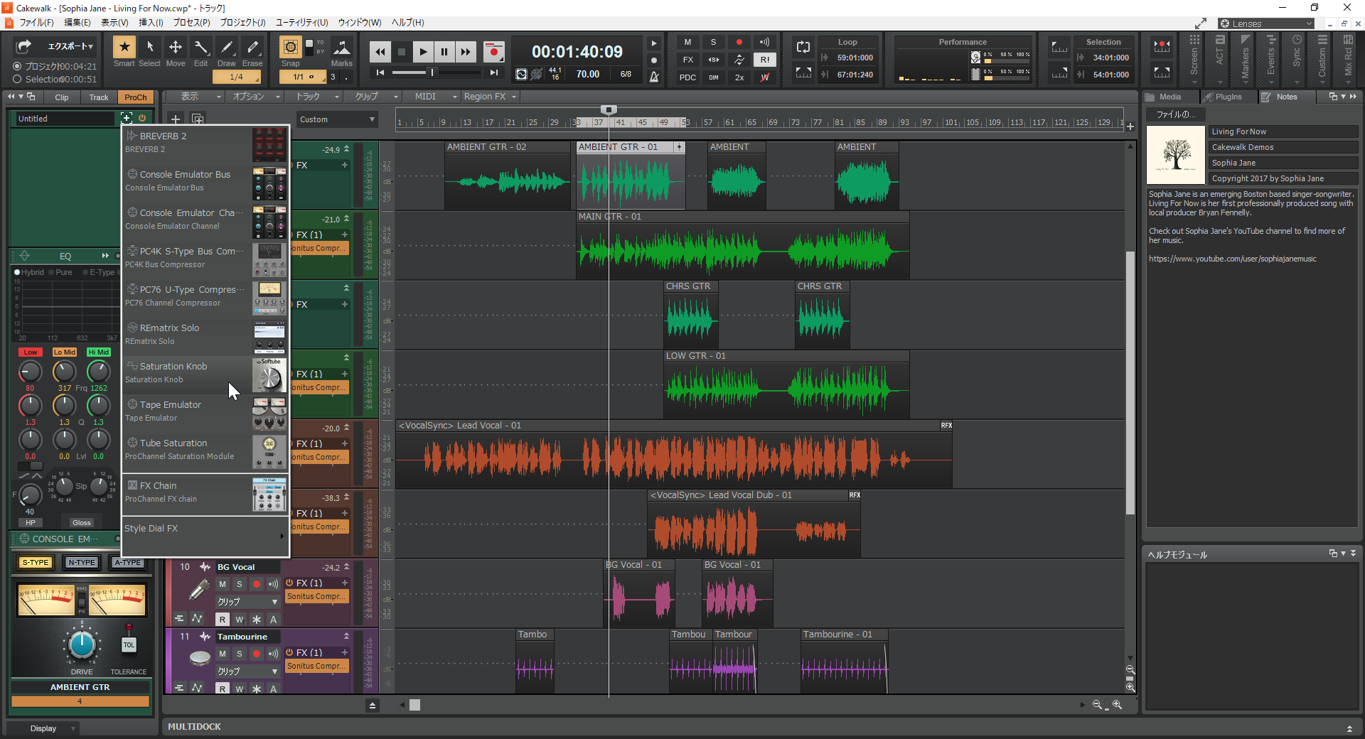Pause the transport
1365x739 pixels.
pos(444,51)
